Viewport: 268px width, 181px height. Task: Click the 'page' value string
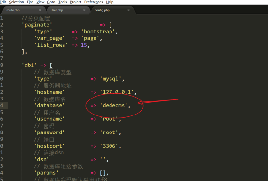(x=90, y=38)
